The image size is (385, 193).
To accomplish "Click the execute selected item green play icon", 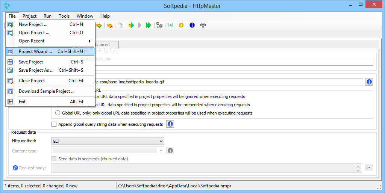I will point(131,25).
